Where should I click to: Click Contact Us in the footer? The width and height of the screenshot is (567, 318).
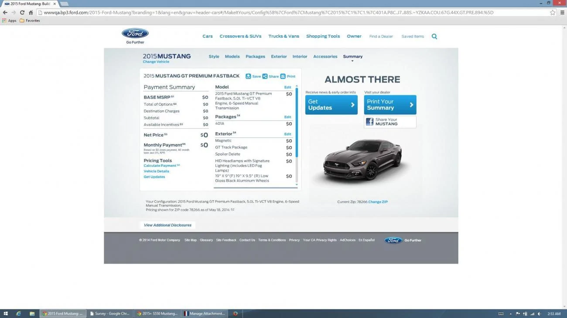(247, 240)
